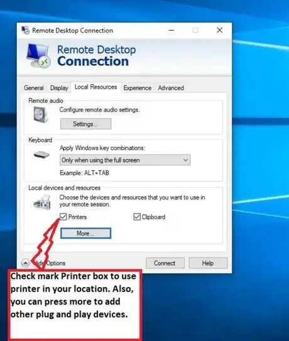Go to the Experience tab
Viewport: 289px width, 341px height.
click(138, 88)
